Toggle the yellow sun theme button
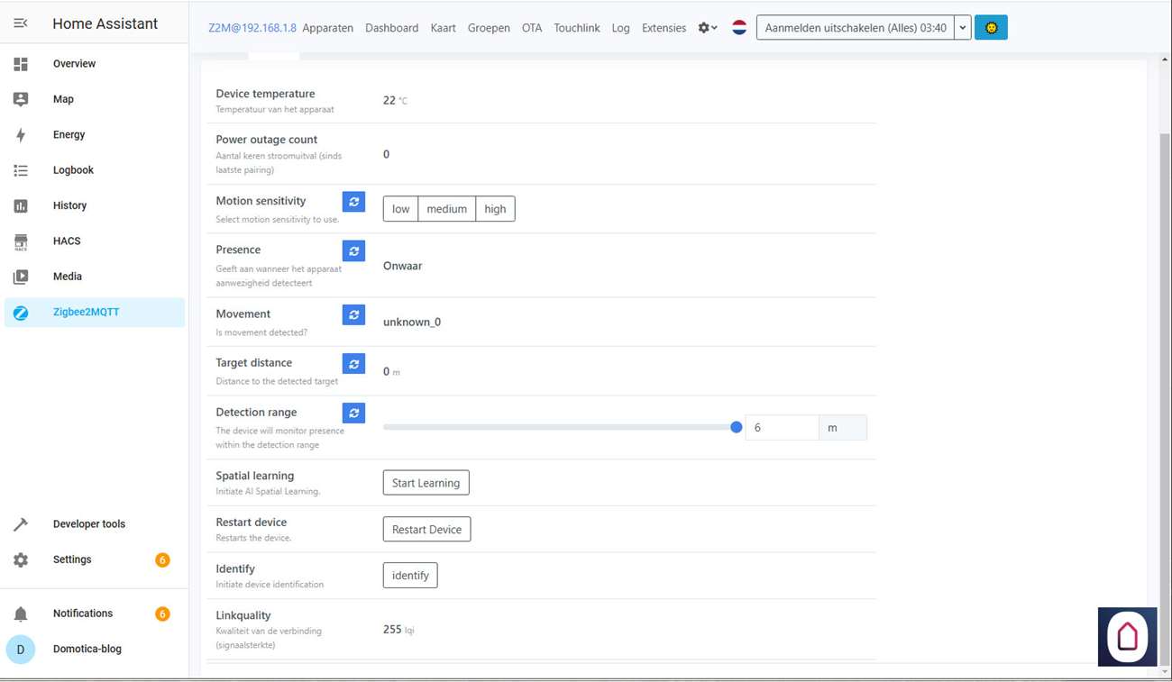 [x=991, y=28]
